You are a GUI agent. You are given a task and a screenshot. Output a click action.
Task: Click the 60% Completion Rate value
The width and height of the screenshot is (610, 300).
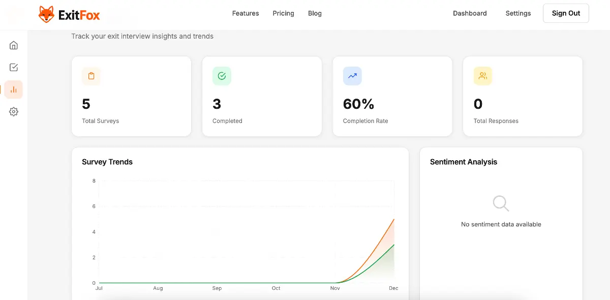click(x=359, y=104)
